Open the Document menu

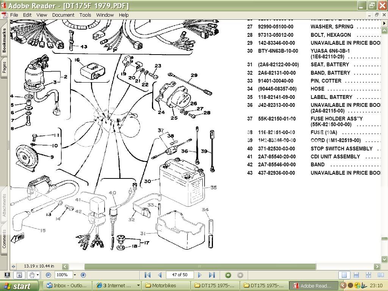point(63,15)
